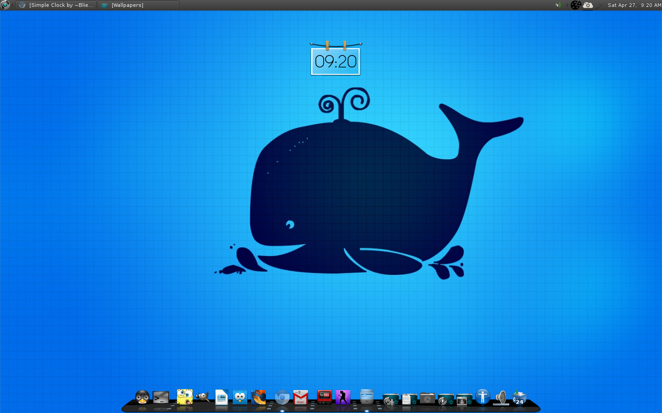
Task: Launch the terminal from the dock
Action: click(161, 397)
